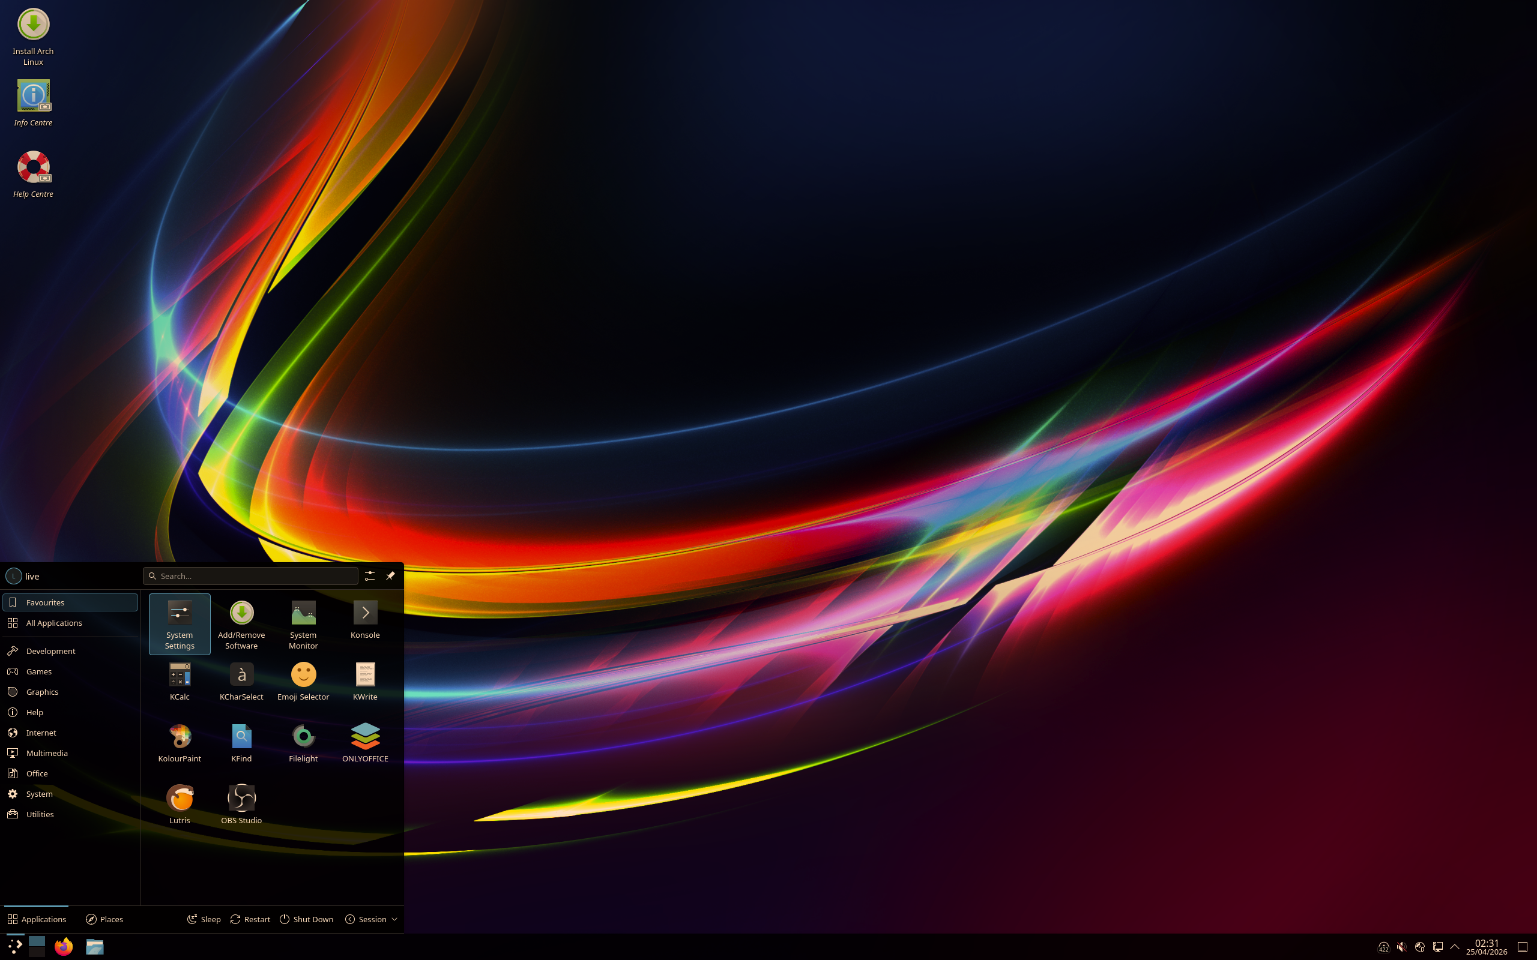Open Info Centre desktop icon

(x=33, y=103)
